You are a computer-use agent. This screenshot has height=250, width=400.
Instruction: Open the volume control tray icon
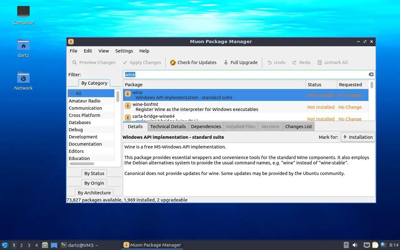(355, 245)
